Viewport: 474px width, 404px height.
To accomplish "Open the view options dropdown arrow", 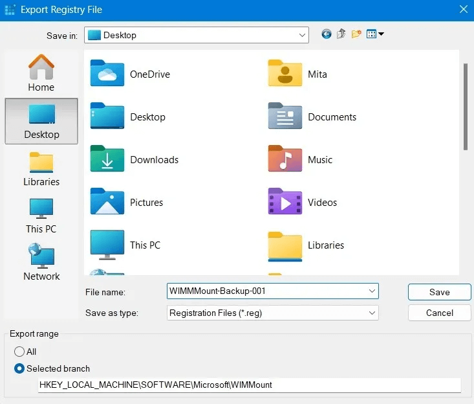I will [381, 34].
